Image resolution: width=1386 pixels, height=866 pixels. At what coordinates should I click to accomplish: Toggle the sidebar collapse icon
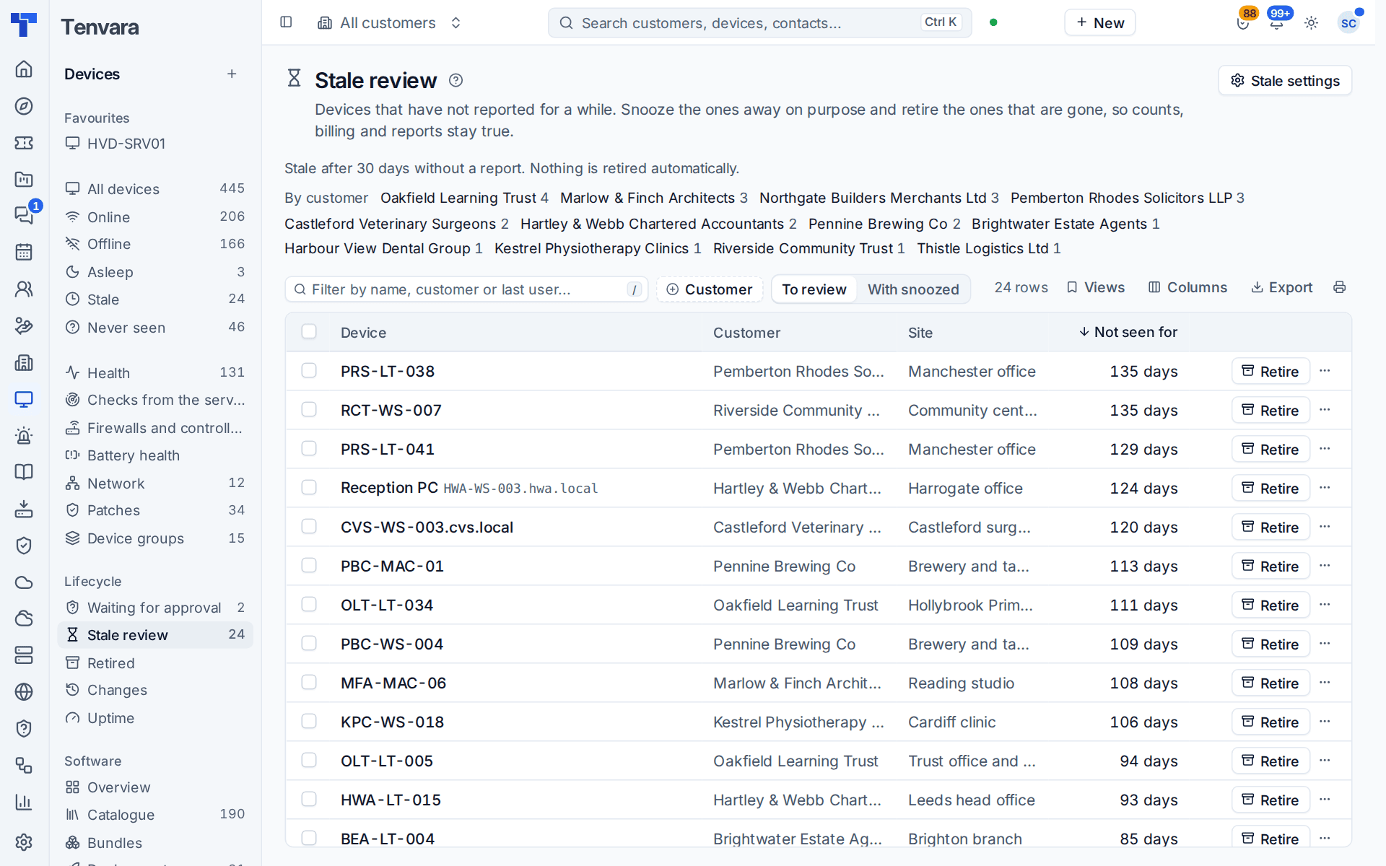coord(286,22)
